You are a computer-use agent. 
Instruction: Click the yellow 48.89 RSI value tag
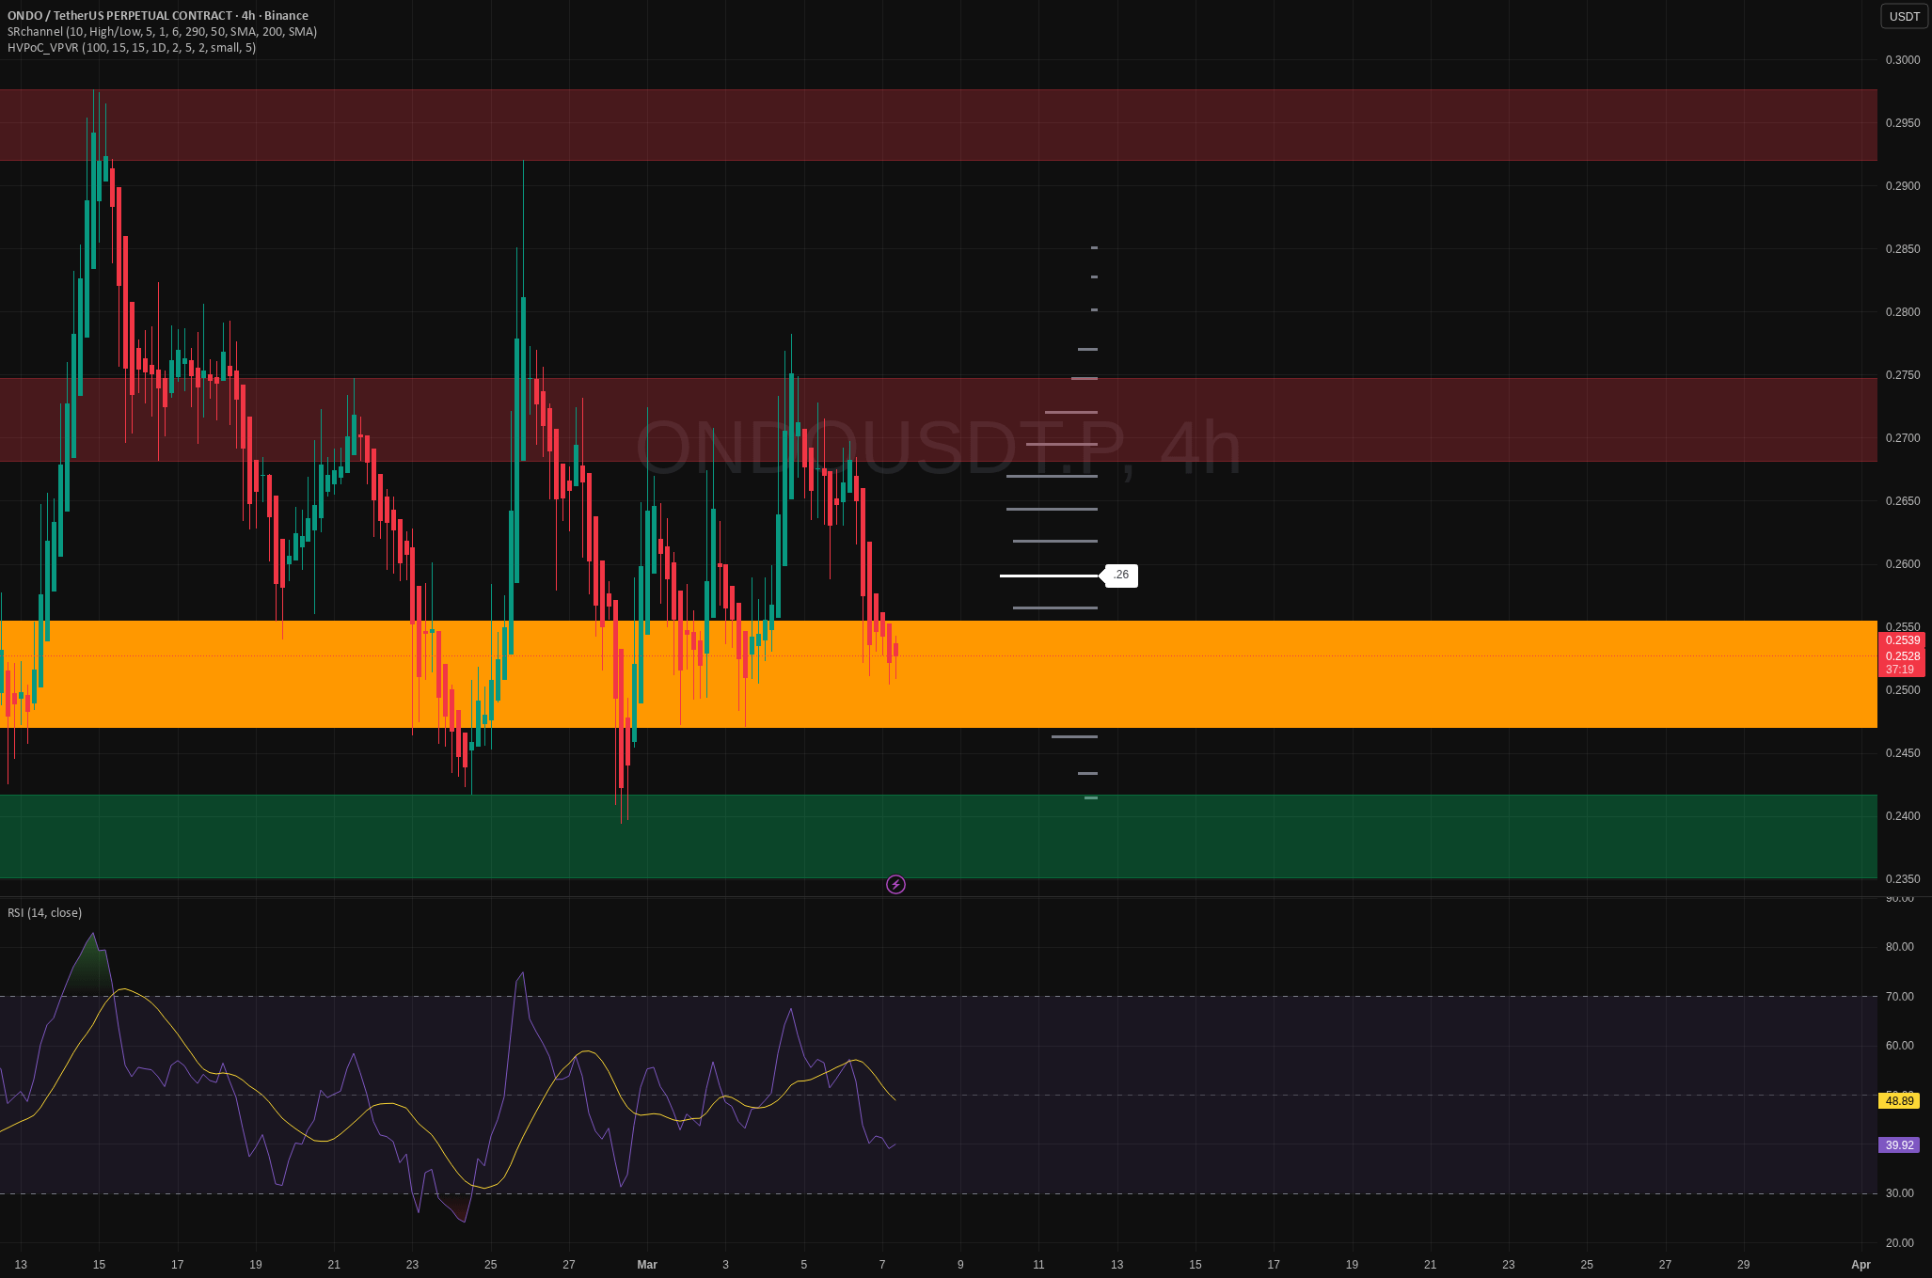1899,1100
